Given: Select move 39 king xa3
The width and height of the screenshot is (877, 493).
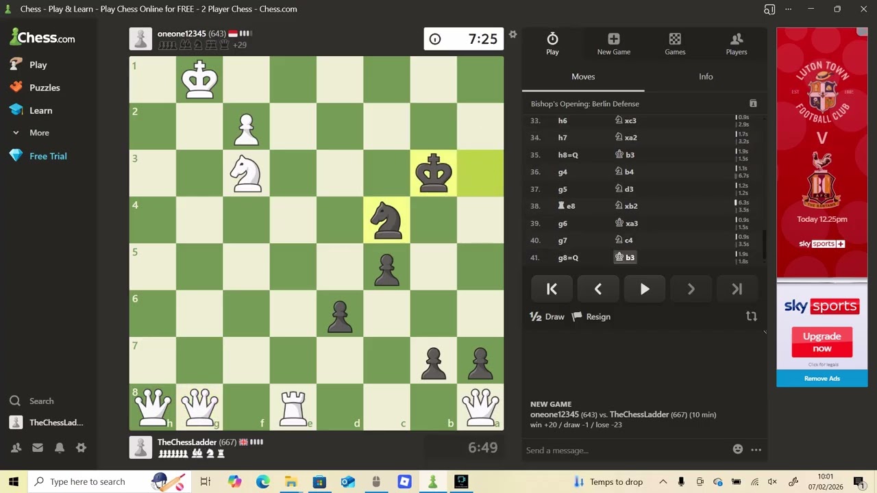Looking at the screenshot, I should tap(627, 223).
